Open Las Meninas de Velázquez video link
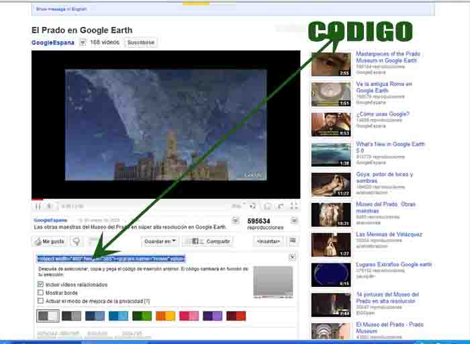Screen dimensions: 470x344 389,234
